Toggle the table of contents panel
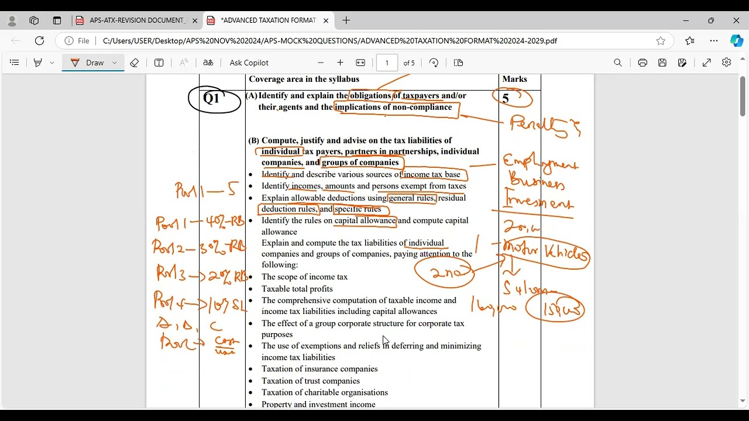 point(15,63)
